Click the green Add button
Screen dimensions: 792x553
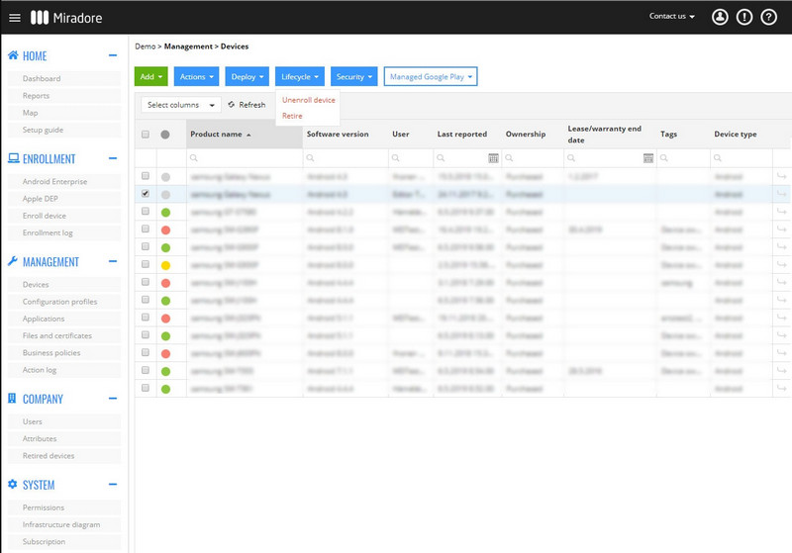pyautogui.click(x=151, y=77)
